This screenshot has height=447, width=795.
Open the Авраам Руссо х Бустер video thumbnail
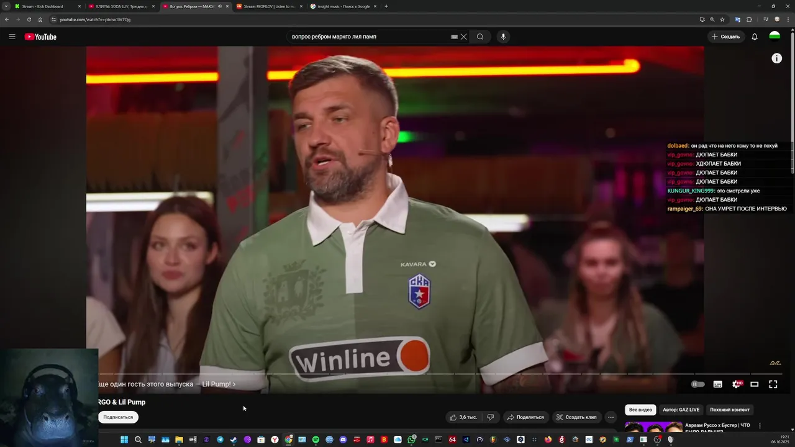point(653,427)
